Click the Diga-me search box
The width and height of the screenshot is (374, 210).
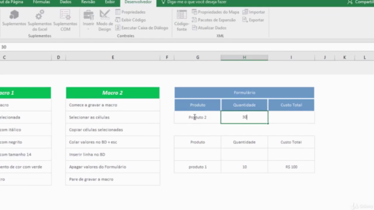pyautogui.click(x=194, y=2)
